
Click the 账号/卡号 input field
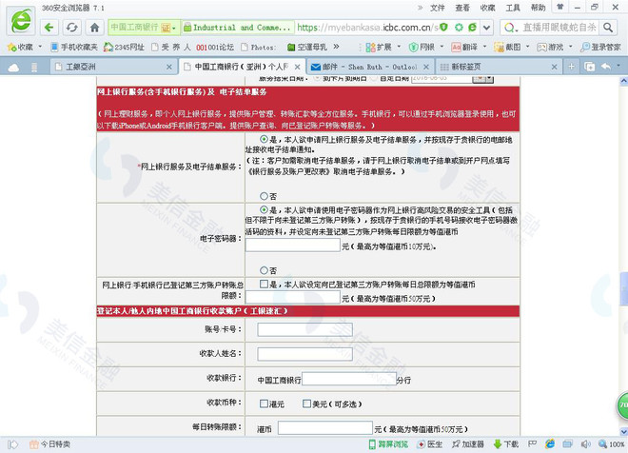pos(304,329)
